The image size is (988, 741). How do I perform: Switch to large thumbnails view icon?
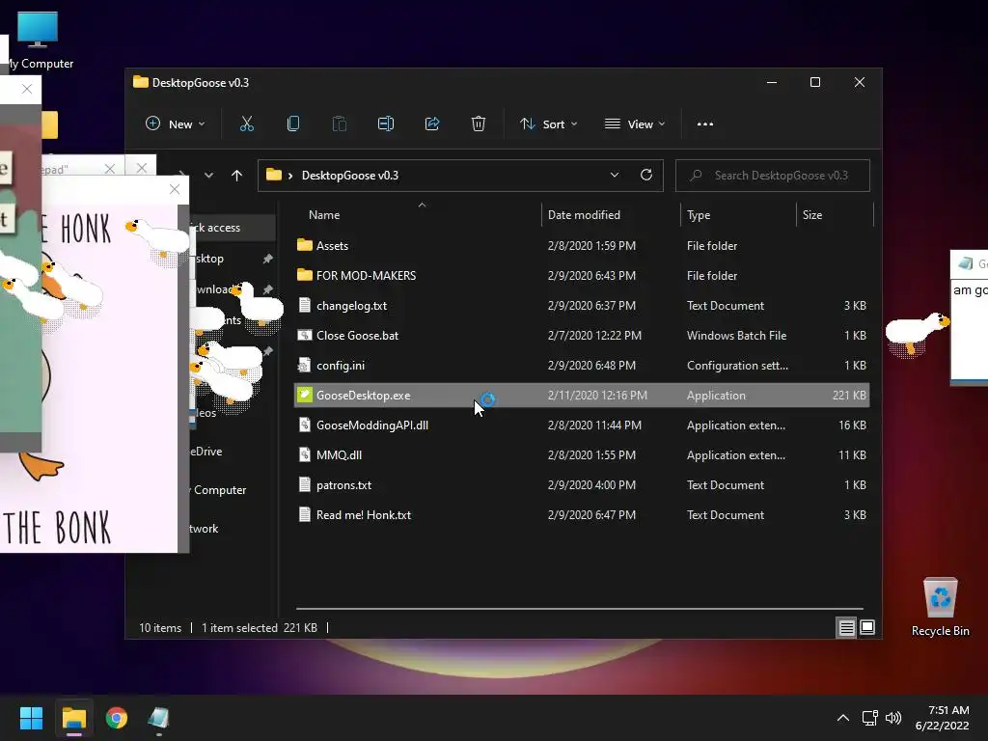(x=867, y=627)
